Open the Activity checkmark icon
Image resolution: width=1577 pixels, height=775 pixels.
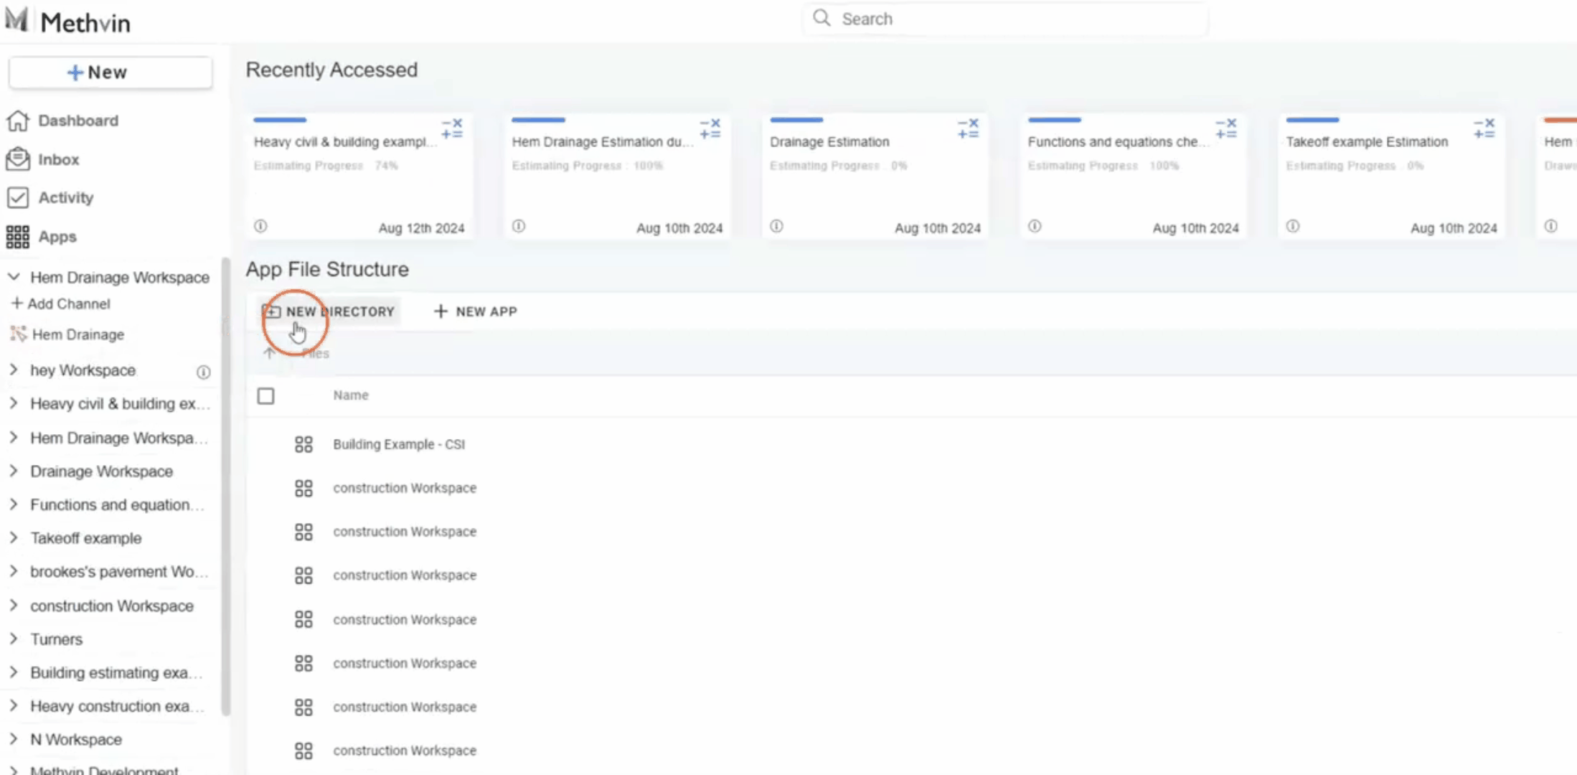tap(18, 197)
